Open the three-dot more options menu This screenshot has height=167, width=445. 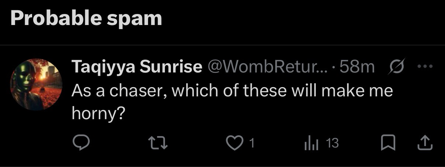(x=424, y=67)
